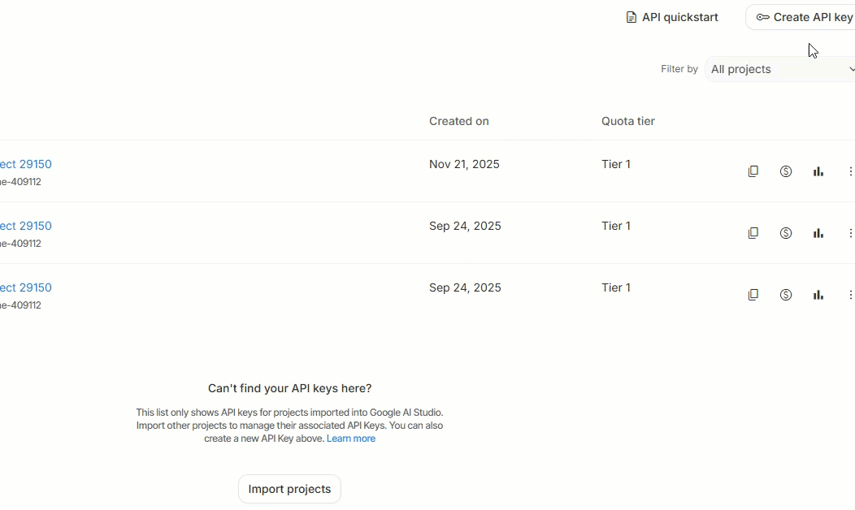Copy the API key in the second row

[x=753, y=233]
